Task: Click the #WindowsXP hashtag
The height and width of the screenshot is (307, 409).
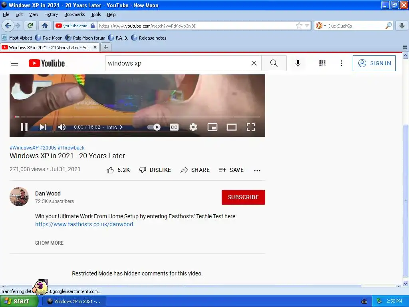Action: tap(24, 148)
